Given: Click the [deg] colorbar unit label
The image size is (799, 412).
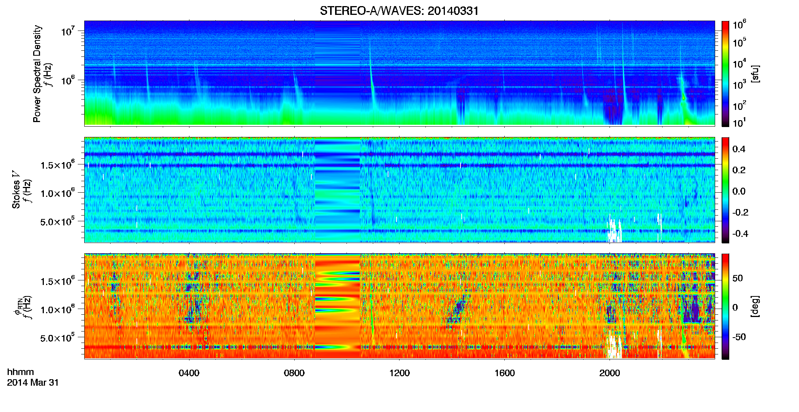Looking at the screenshot, I should click(755, 306).
